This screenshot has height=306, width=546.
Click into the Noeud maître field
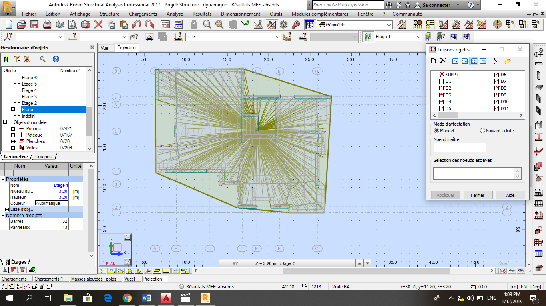460,148
